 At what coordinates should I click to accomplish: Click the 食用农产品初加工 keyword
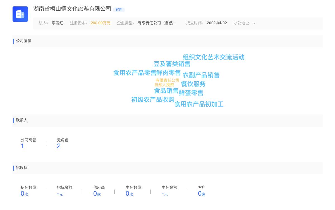[x=199, y=104]
